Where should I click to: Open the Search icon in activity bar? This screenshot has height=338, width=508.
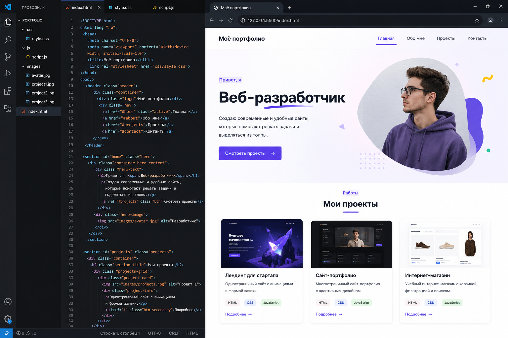[8, 40]
